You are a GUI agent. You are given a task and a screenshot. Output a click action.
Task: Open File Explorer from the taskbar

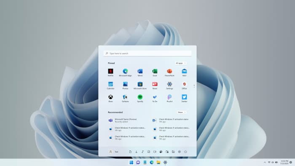(x=158, y=163)
